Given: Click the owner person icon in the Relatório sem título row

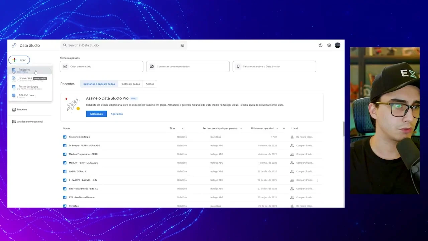Looking at the screenshot, I should point(292,137).
